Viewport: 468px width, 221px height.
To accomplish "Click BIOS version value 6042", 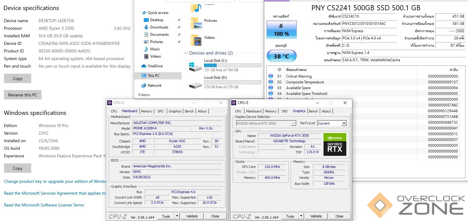I will 177,172.
